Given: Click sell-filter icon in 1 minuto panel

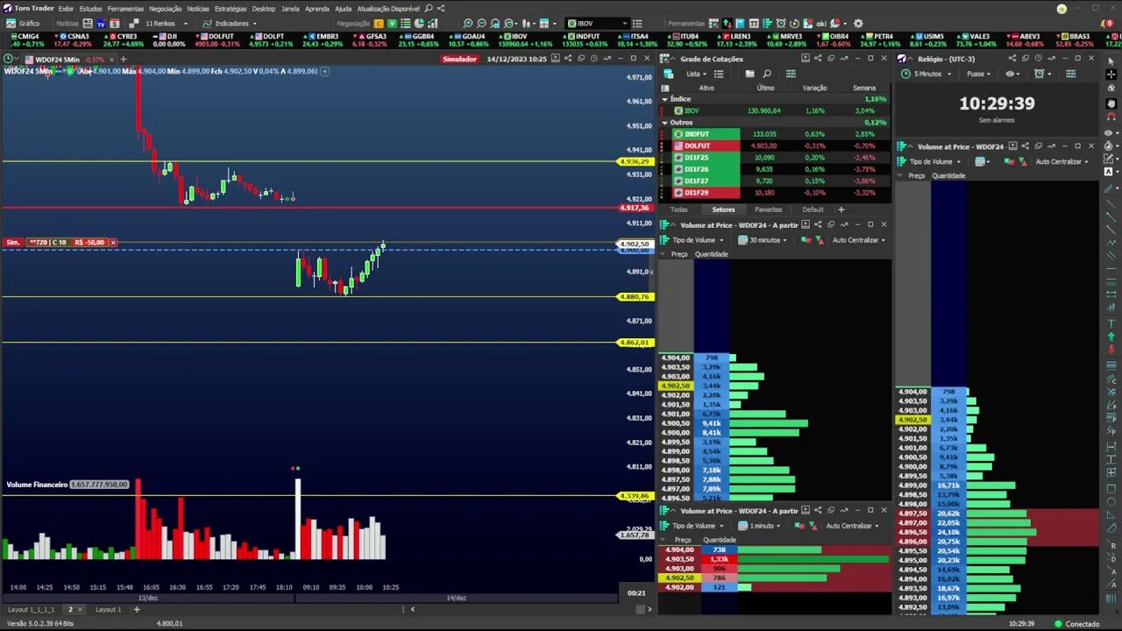Looking at the screenshot, I should click(814, 526).
